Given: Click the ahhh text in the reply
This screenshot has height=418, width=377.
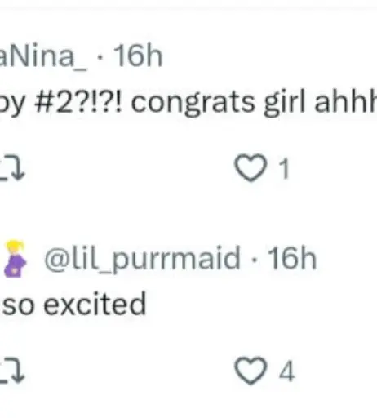Looking at the screenshot, I should [345, 100].
